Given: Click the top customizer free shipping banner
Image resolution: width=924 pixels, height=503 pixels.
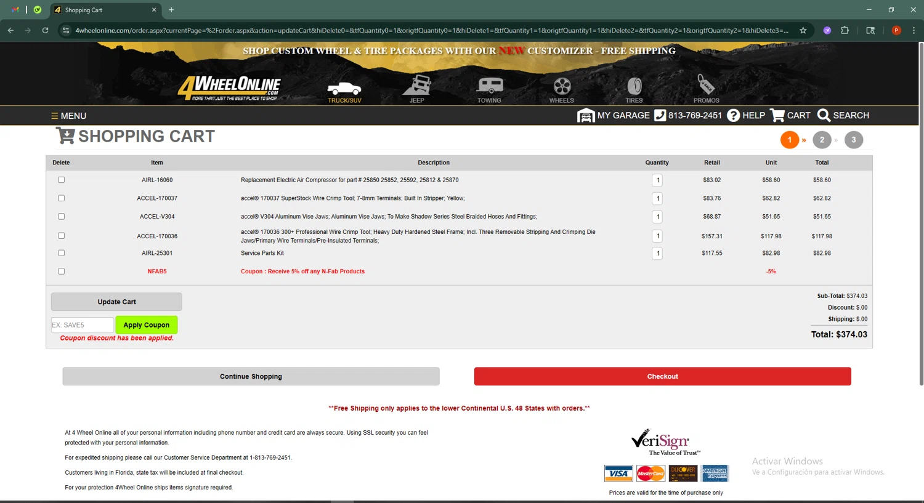Looking at the screenshot, I should (x=459, y=51).
